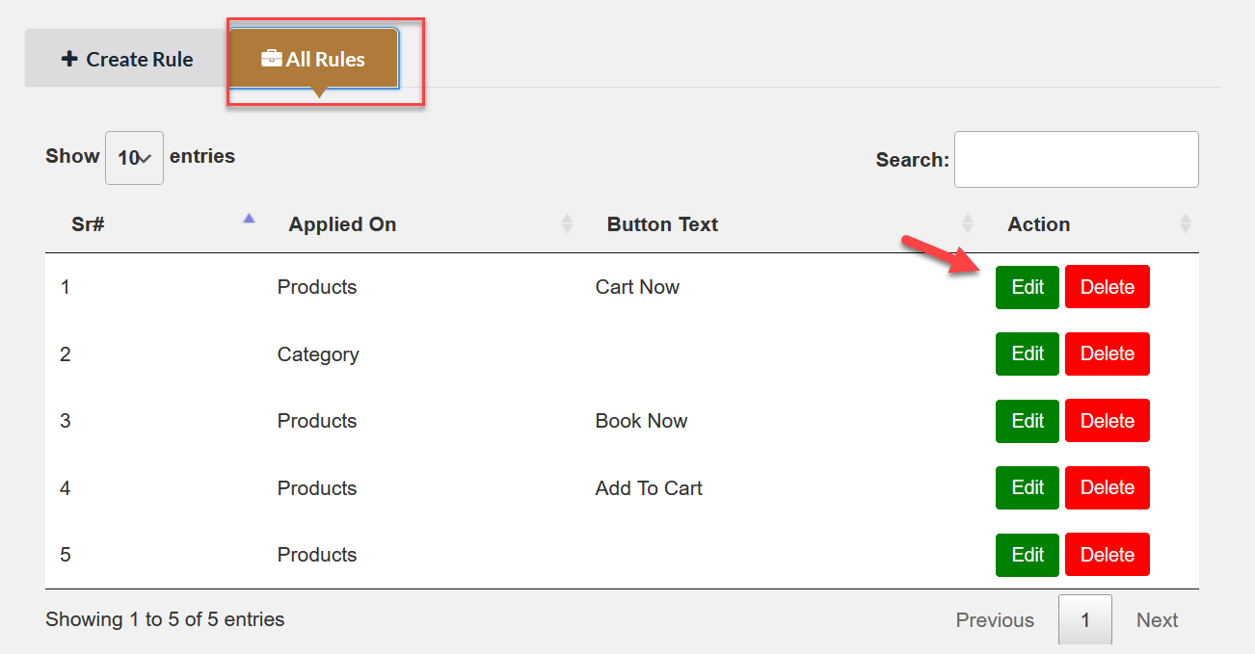Open the entries-per-page dropdown
1255x654 pixels.
pos(134,158)
